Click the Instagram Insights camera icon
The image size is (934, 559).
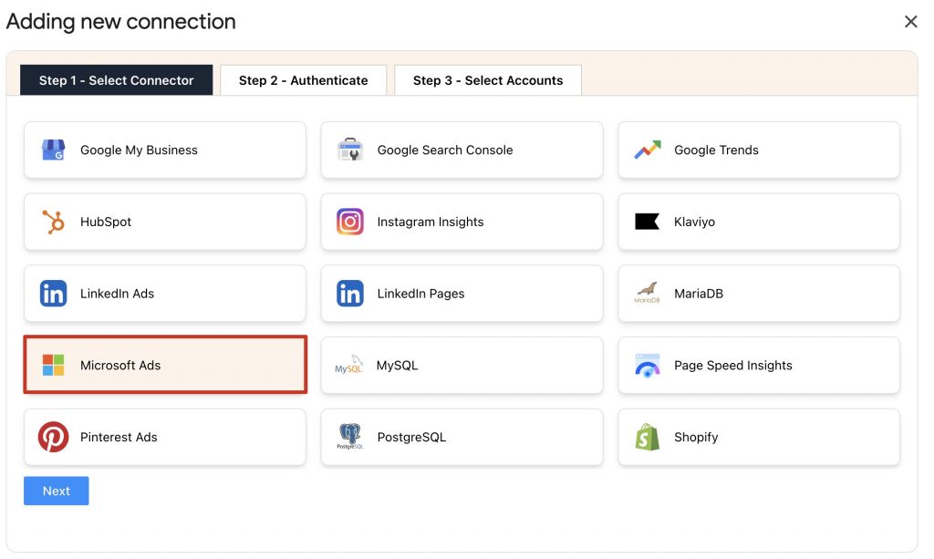pos(349,222)
